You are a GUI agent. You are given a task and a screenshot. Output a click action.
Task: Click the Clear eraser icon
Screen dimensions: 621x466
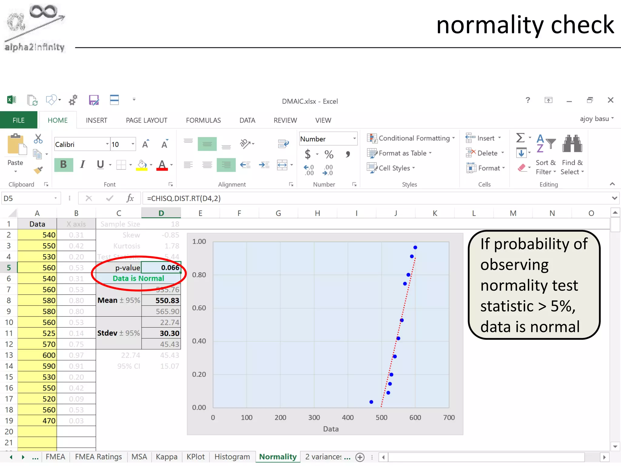point(522,168)
